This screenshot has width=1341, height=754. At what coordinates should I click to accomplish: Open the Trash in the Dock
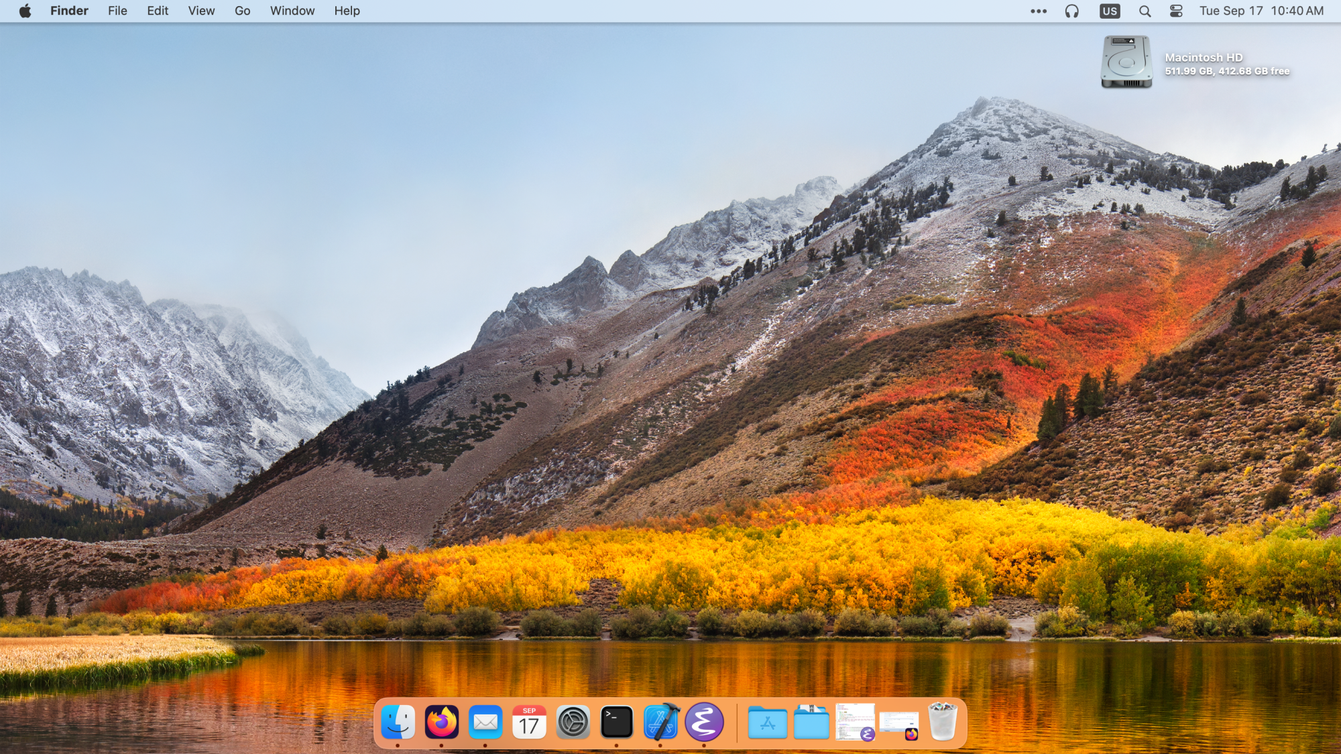tap(942, 722)
